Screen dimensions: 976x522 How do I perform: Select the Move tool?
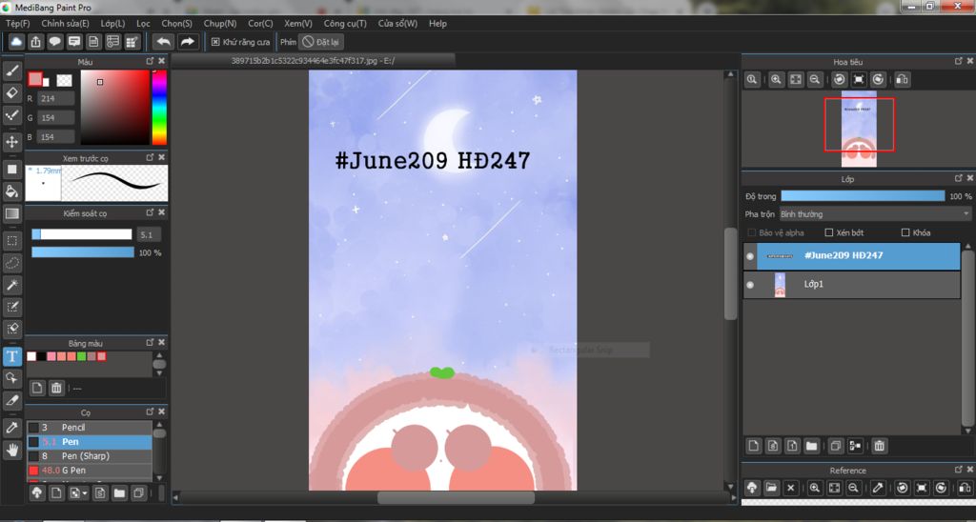tap(11, 142)
